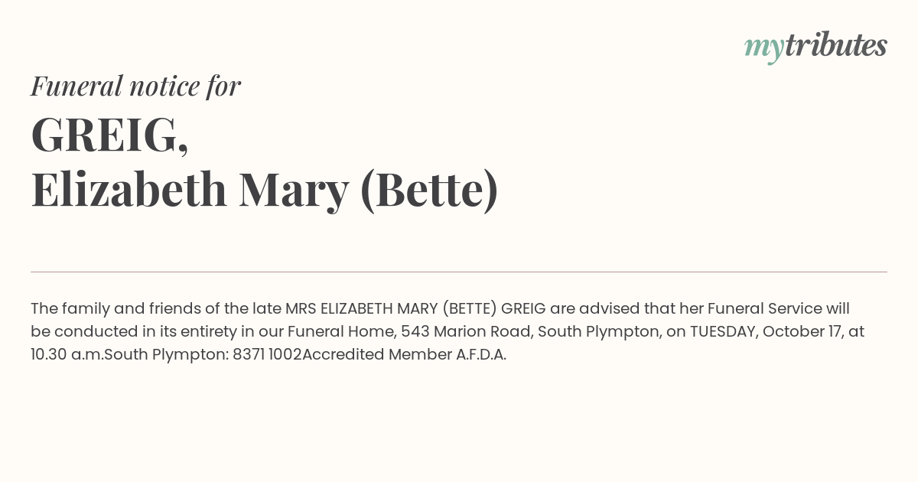Click the 'my' part of the logo
Screen dimensions: 918x482
pos(764,48)
